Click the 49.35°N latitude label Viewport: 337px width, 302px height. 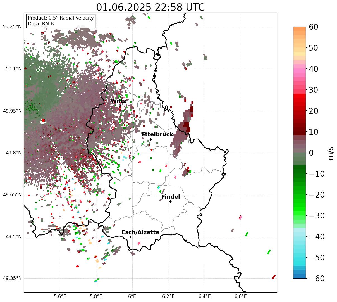(x=12, y=278)
